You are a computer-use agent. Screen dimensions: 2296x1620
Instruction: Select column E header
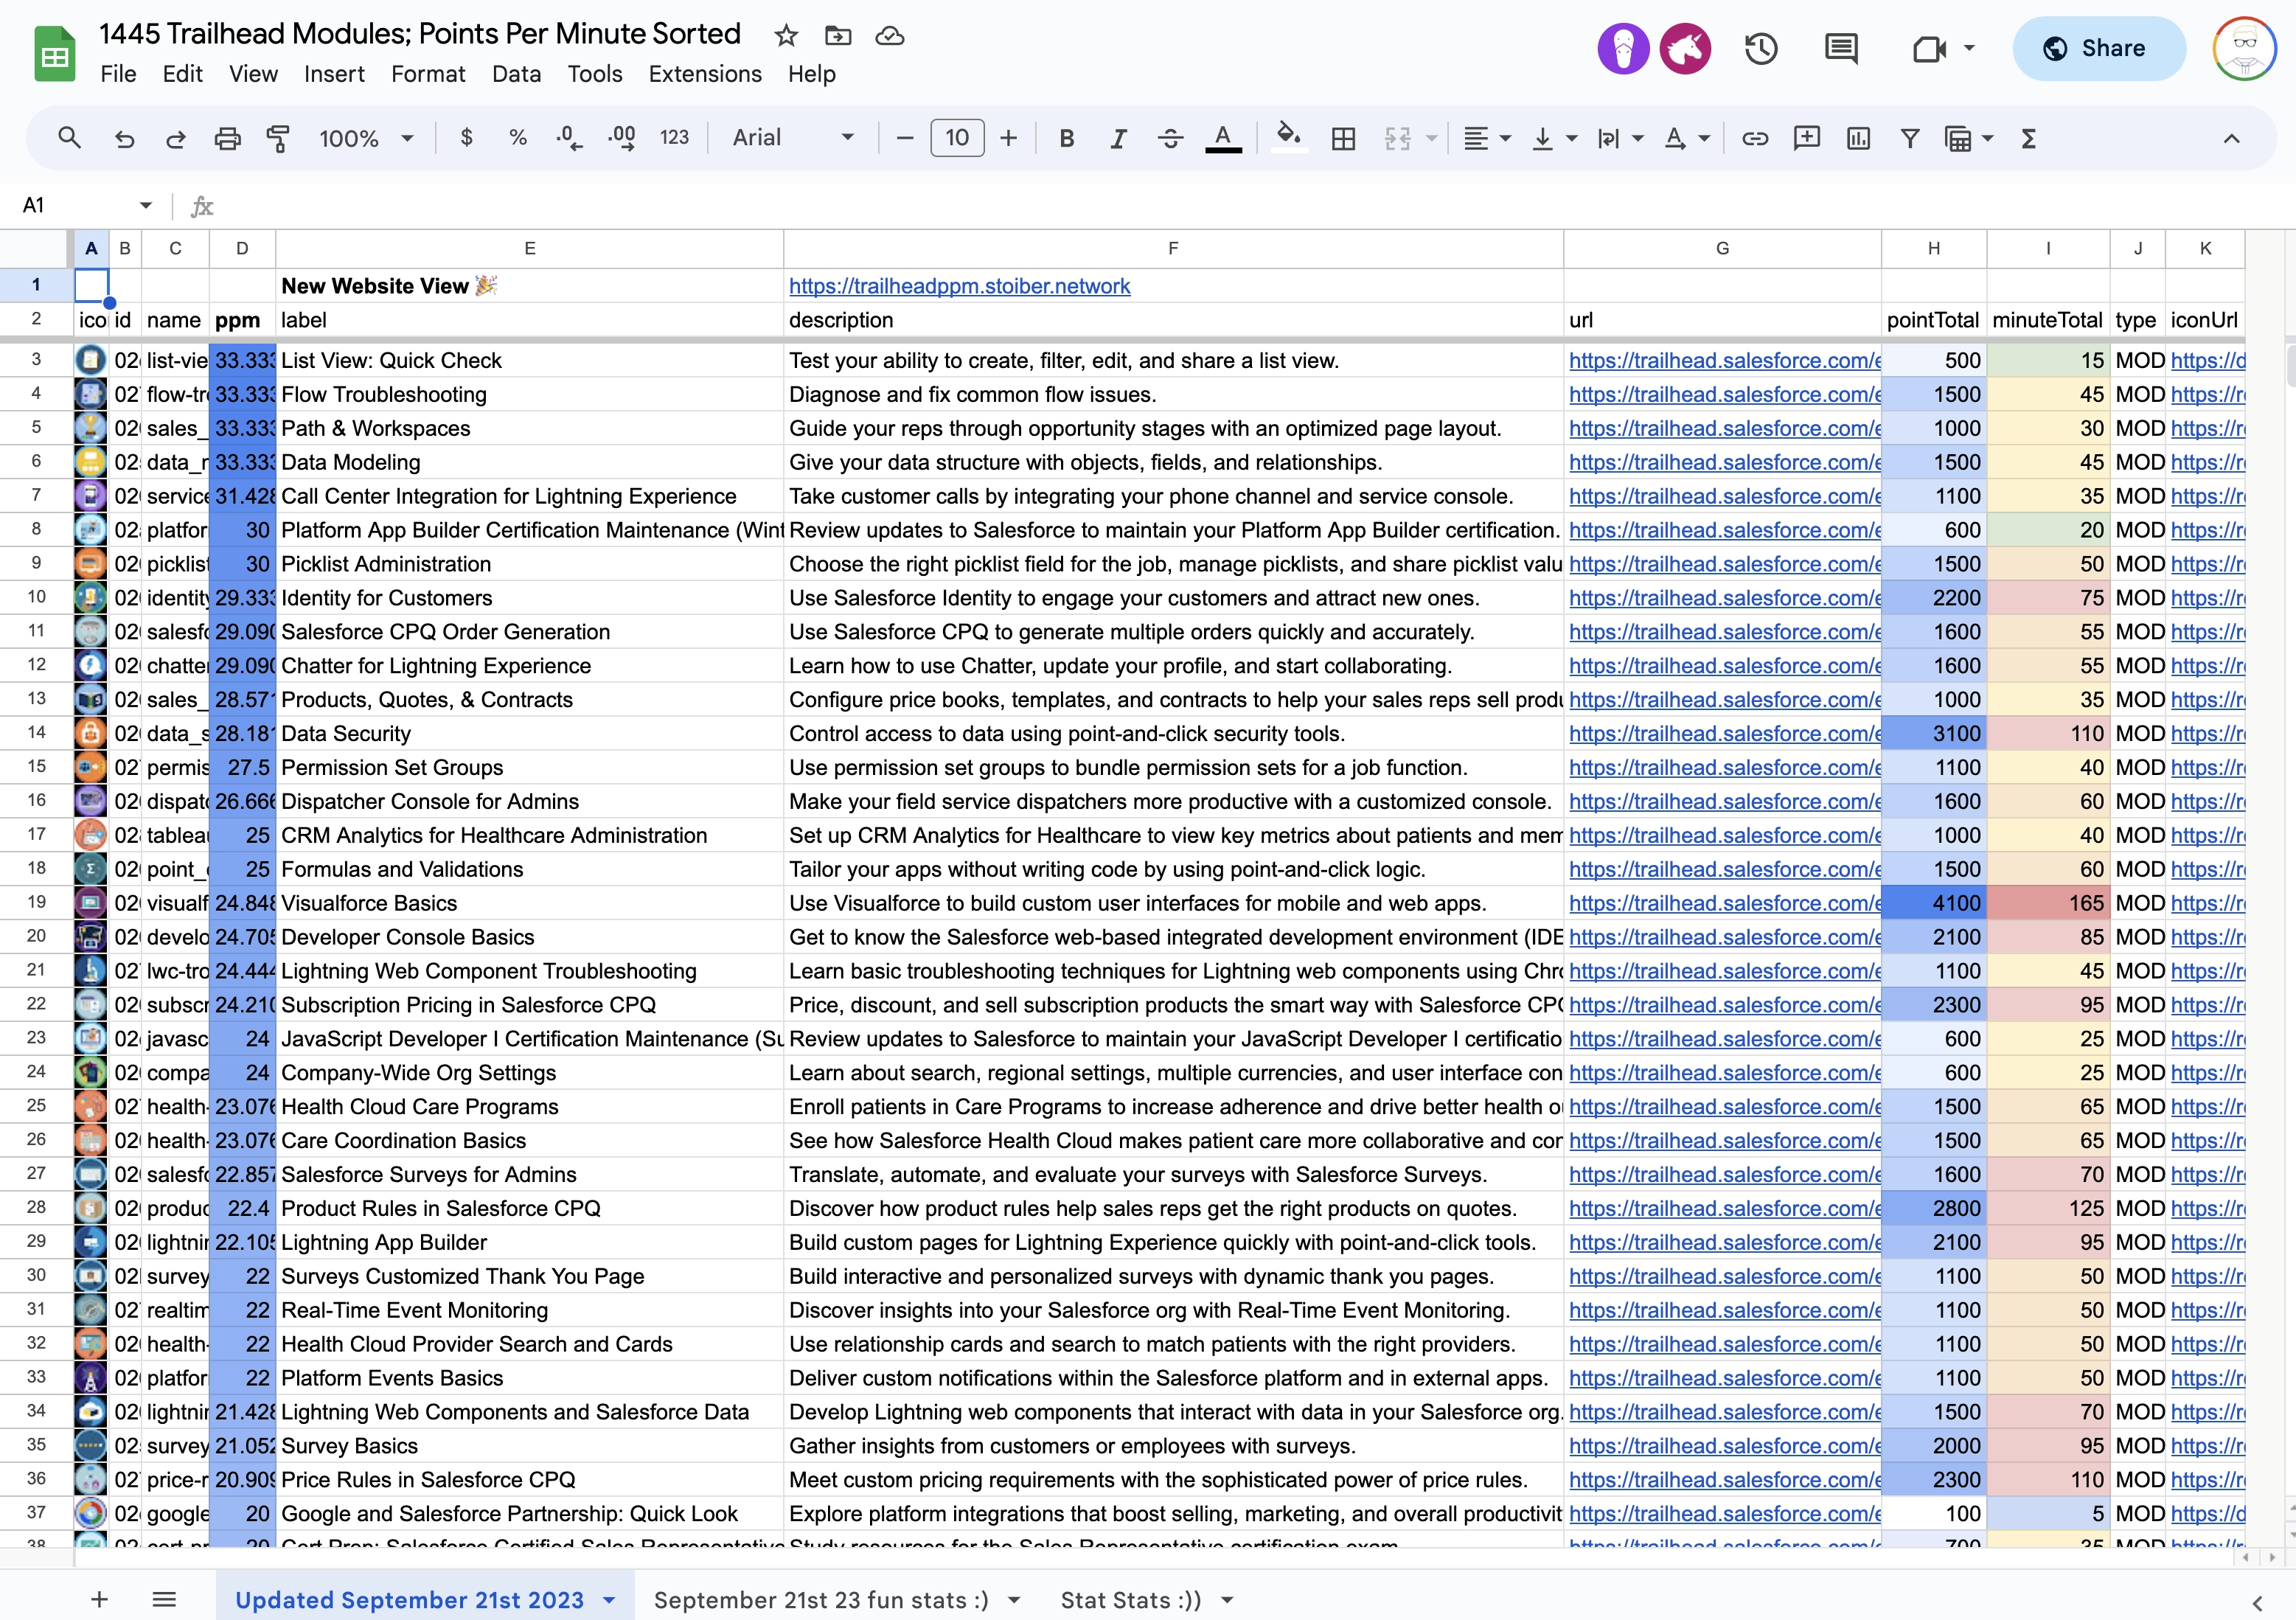pos(529,248)
